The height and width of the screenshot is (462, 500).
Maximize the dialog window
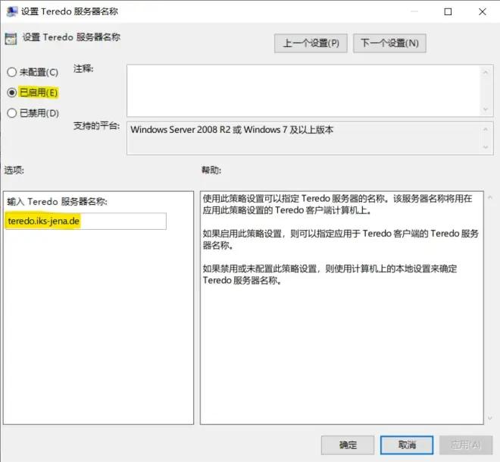448,12
